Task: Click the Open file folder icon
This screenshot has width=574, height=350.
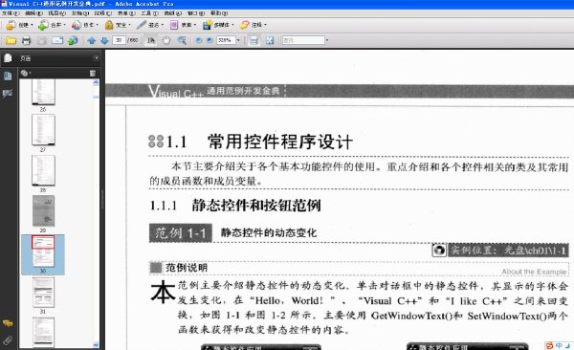Action: (11, 40)
